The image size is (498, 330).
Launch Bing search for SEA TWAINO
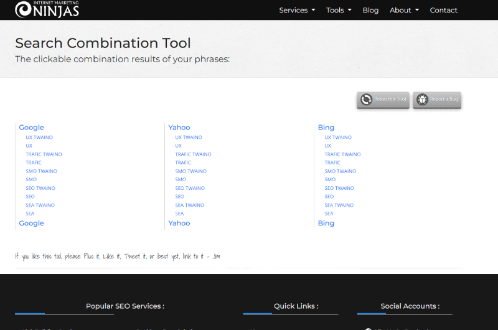pyautogui.click(x=339, y=205)
